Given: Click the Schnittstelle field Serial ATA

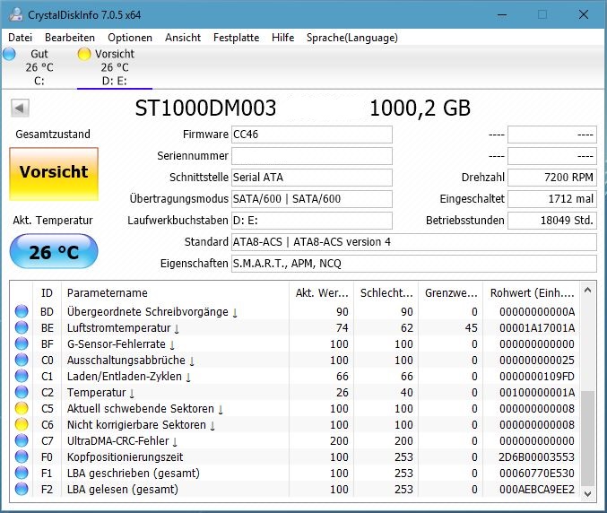Looking at the screenshot, I should pyautogui.click(x=312, y=178).
